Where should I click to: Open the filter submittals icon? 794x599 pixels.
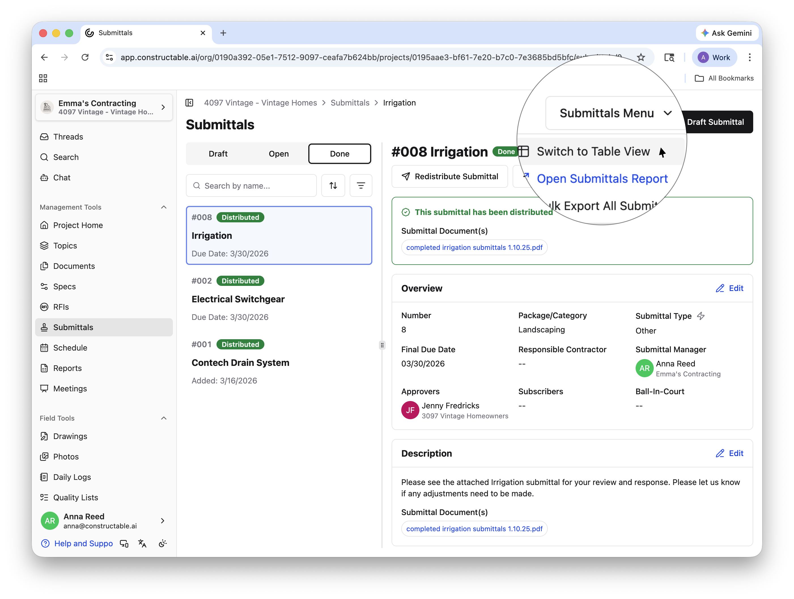coord(361,185)
